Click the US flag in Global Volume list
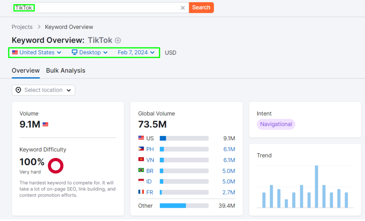This screenshot has height=221, width=365. coord(141,138)
